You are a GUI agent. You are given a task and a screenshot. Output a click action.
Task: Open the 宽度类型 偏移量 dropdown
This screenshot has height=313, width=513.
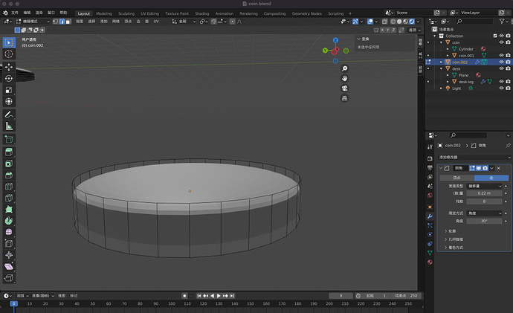[484, 186]
